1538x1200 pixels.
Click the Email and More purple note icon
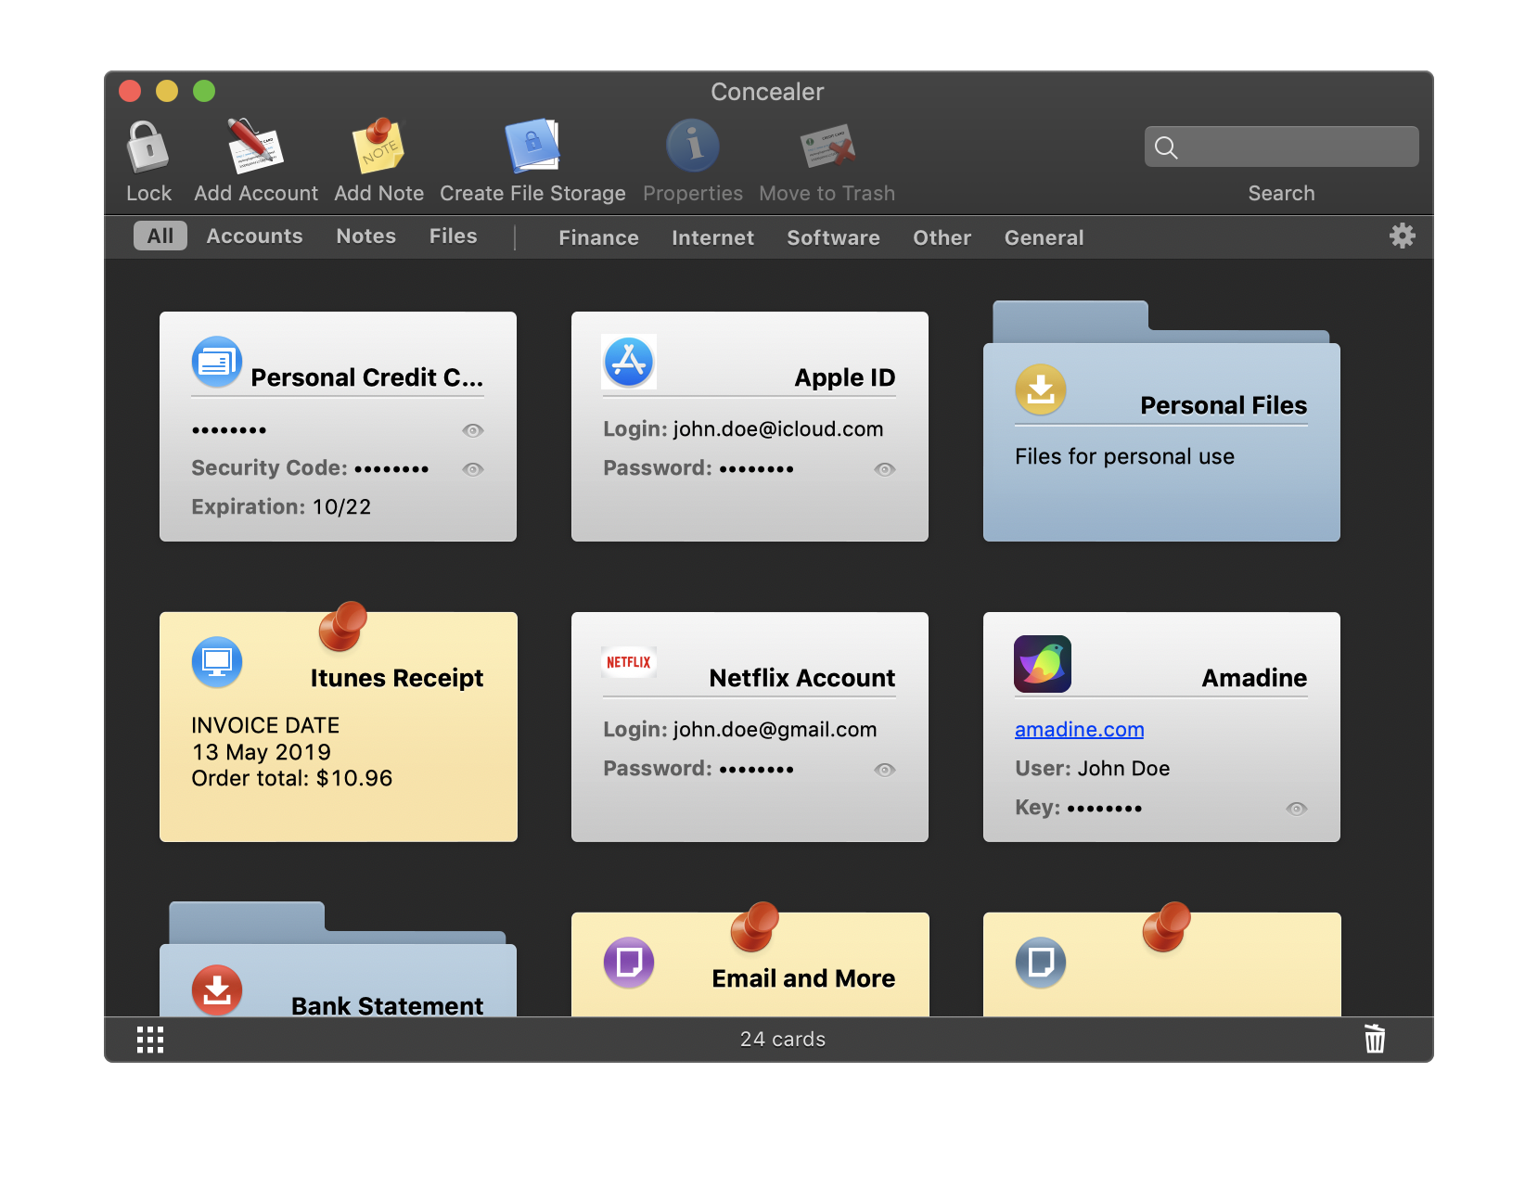tap(629, 963)
